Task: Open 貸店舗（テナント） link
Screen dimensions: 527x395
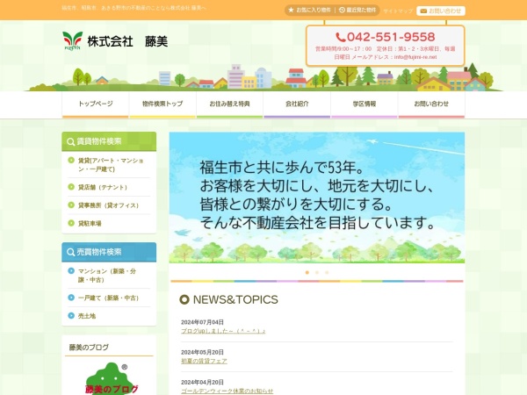Action: [103, 188]
